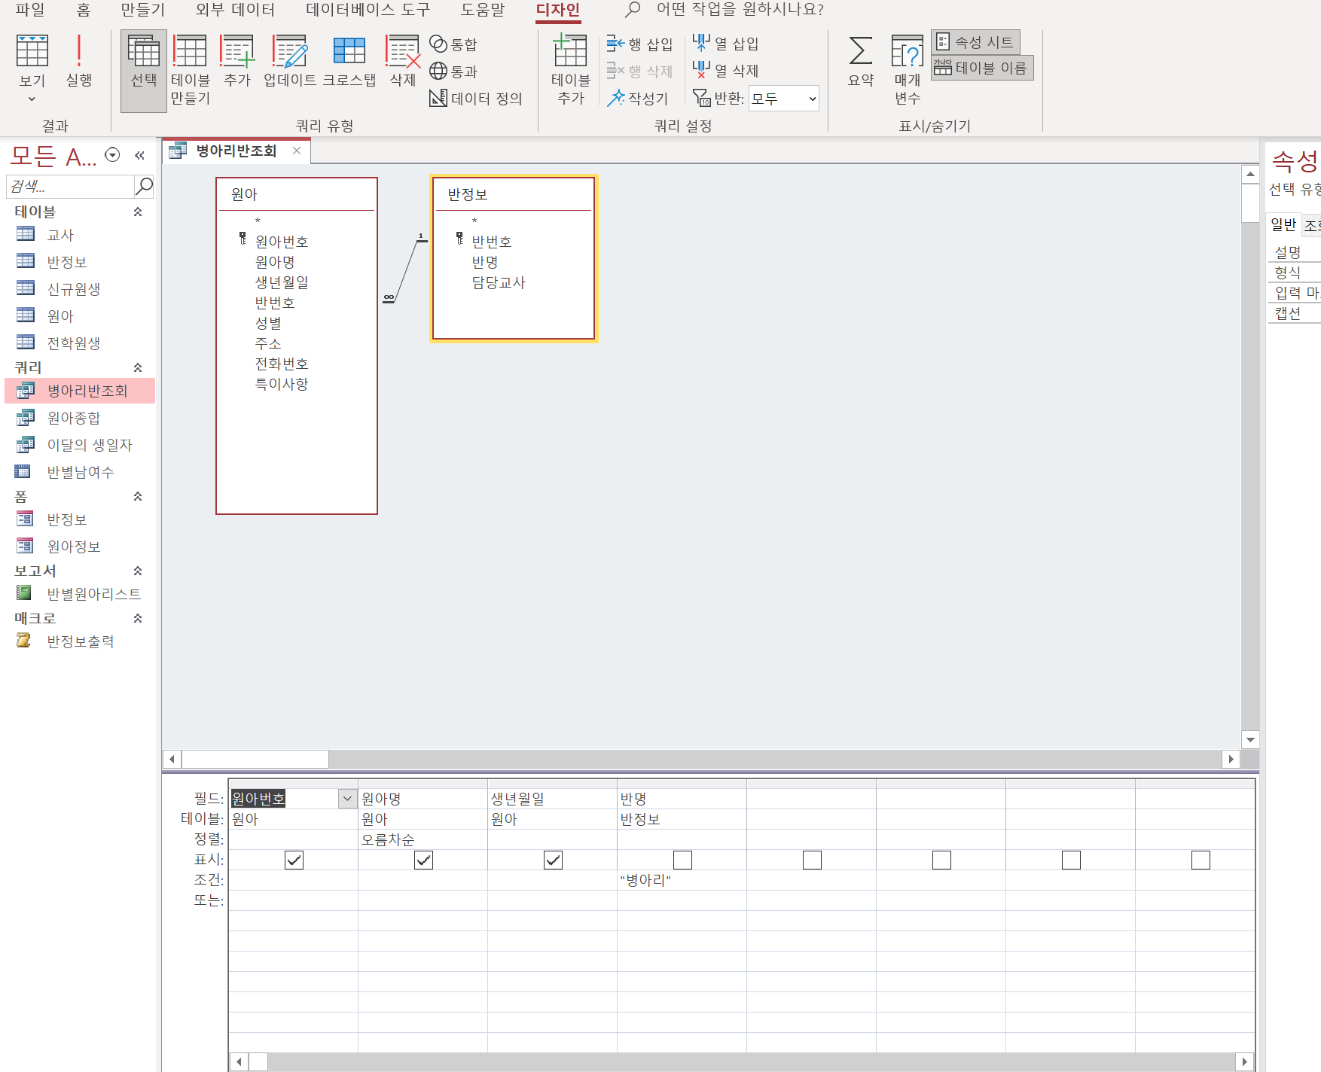Collapse the 쿼리 group in navigation pane

138,367
